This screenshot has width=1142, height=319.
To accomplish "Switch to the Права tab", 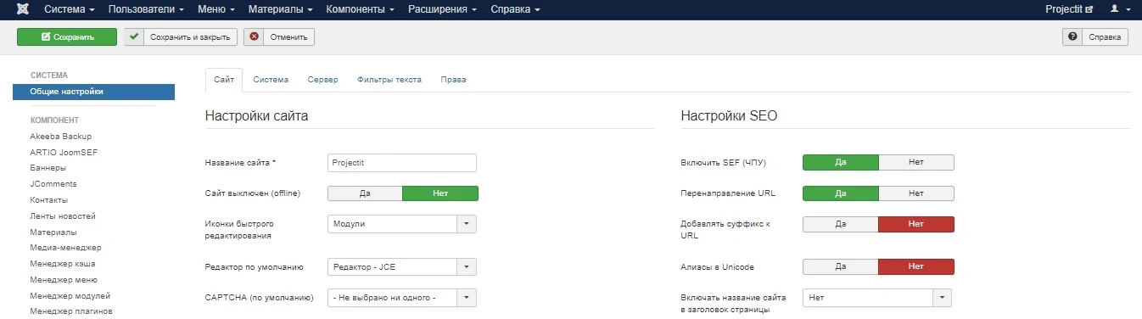I will pyautogui.click(x=453, y=80).
